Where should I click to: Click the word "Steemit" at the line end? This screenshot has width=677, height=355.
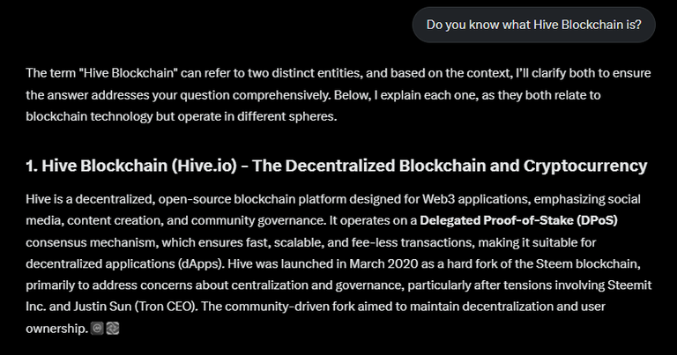pyautogui.click(x=629, y=285)
